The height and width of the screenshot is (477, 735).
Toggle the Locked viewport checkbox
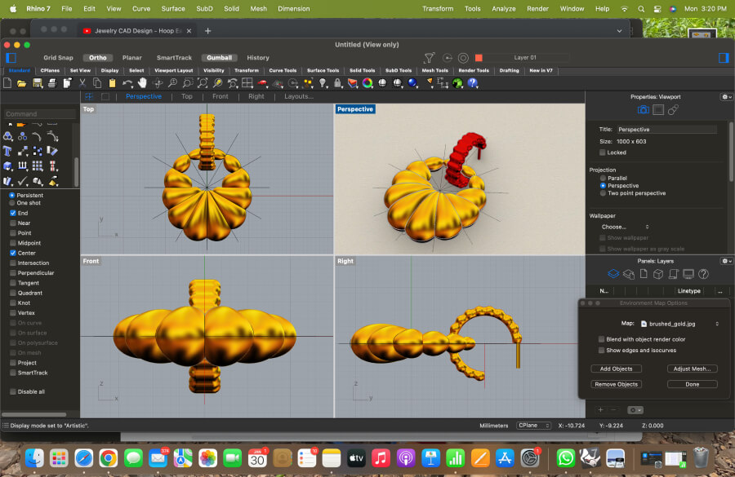[603, 152]
